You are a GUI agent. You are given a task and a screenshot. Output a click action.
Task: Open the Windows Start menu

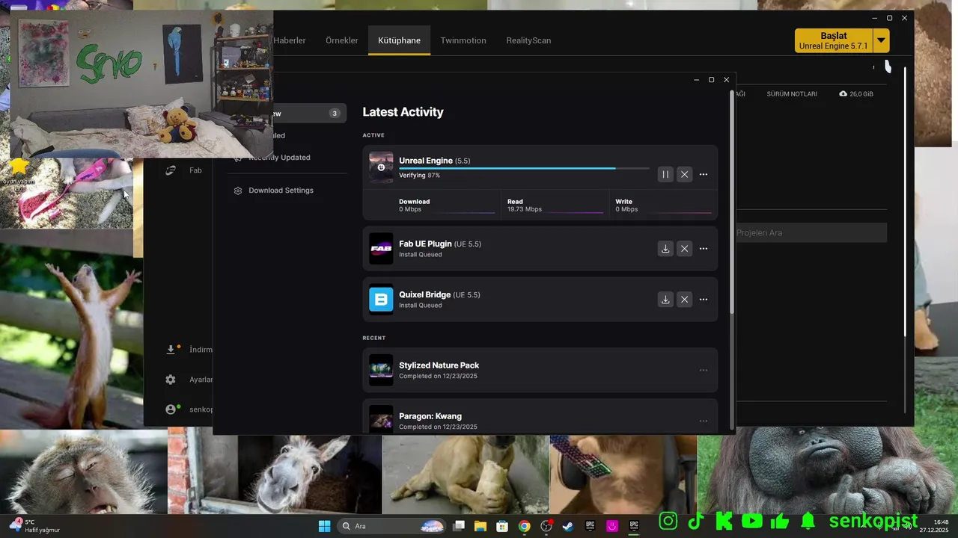pyautogui.click(x=324, y=526)
